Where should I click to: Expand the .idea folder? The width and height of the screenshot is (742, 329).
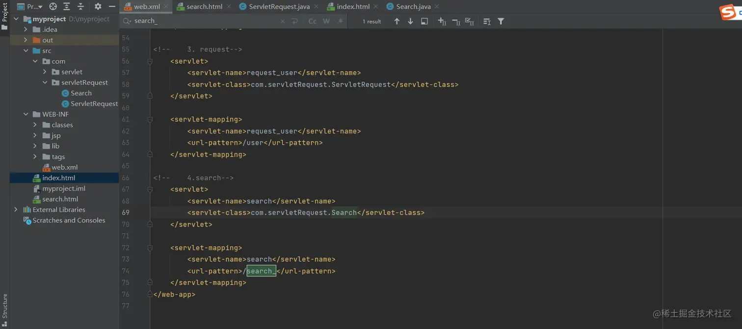(26, 29)
